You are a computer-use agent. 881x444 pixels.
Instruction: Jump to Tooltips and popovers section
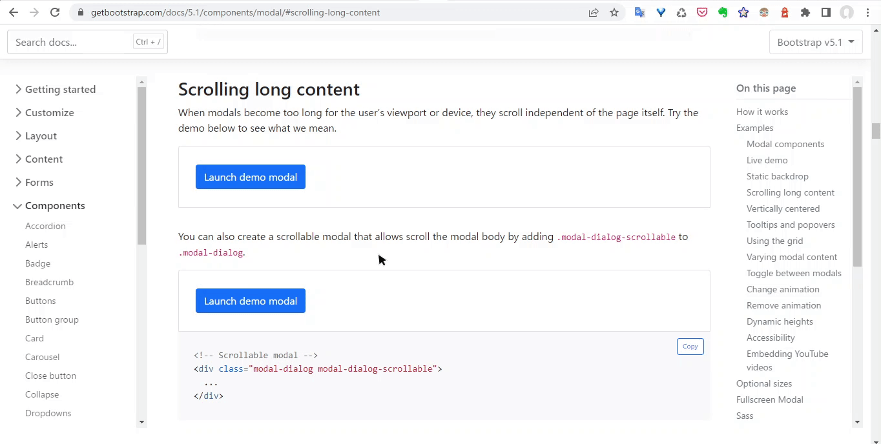(791, 225)
